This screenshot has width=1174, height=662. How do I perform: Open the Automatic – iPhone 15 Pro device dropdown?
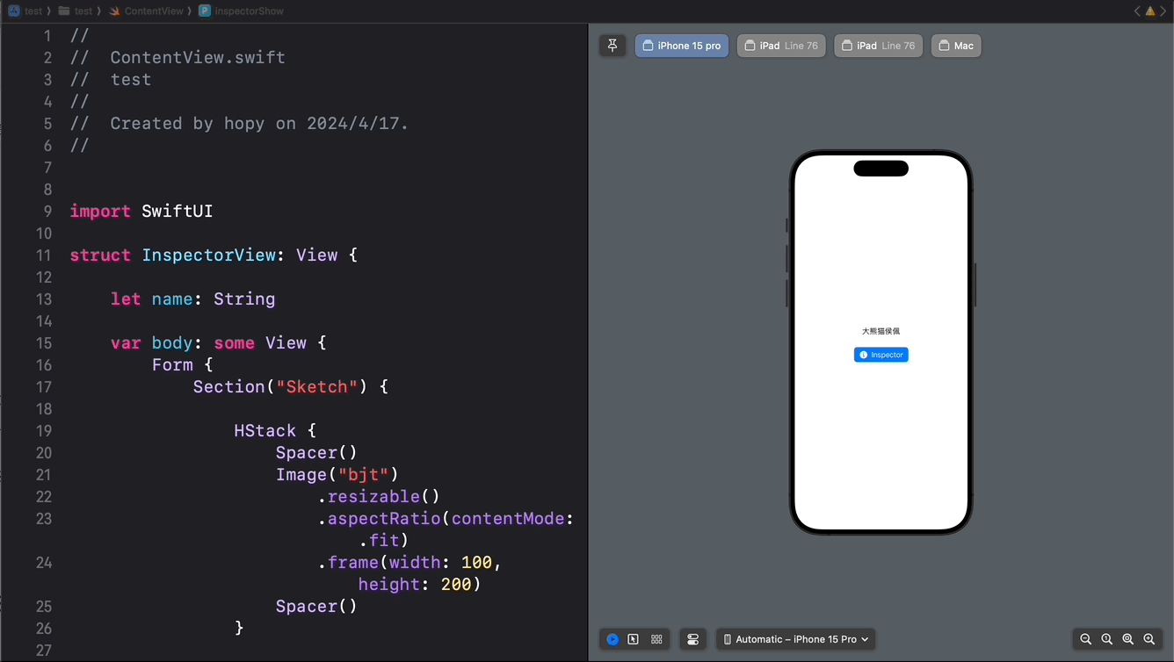pos(796,639)
